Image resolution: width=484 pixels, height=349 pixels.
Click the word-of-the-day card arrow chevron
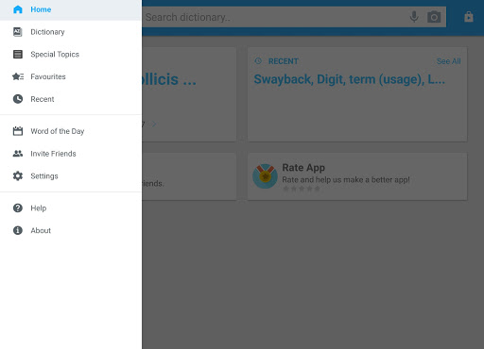pyautogui.click(x=154, y=124)
